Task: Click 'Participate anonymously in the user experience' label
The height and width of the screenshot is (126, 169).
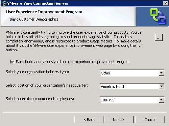Action: [73, 62]
